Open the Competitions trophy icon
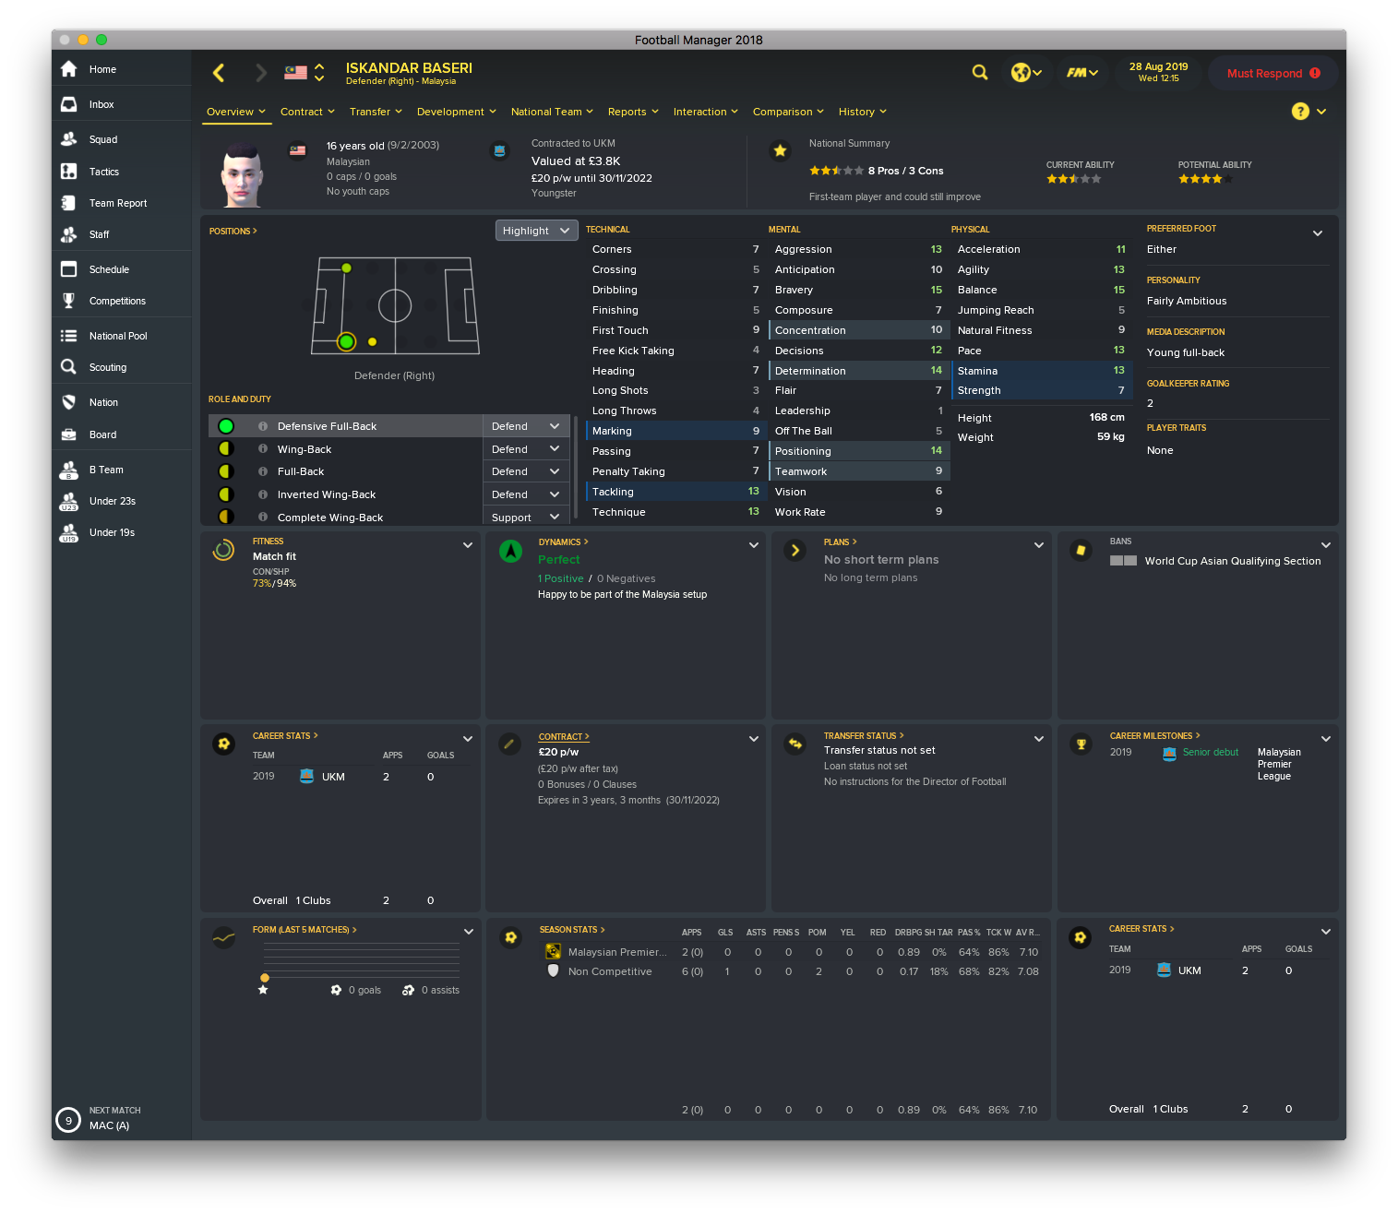Screen dimensions: 1398x1214 click(x=68, y=301)
